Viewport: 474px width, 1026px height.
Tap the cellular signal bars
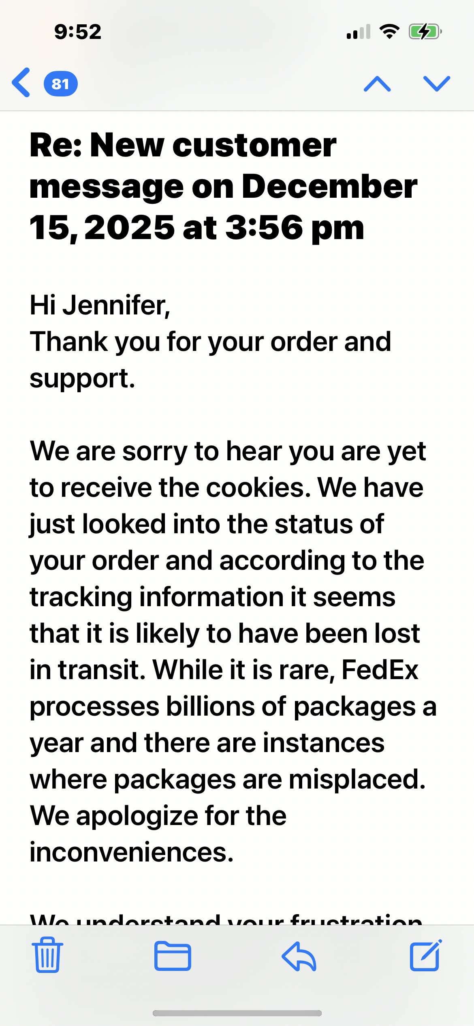point(358,32)
